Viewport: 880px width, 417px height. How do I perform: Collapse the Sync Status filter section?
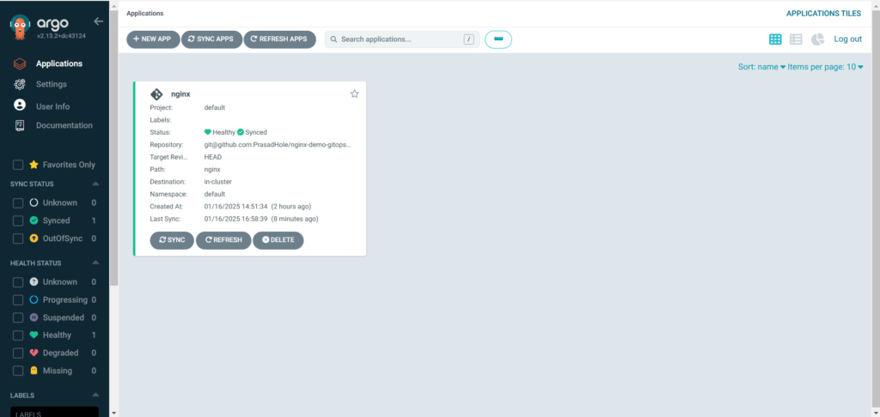95,184
